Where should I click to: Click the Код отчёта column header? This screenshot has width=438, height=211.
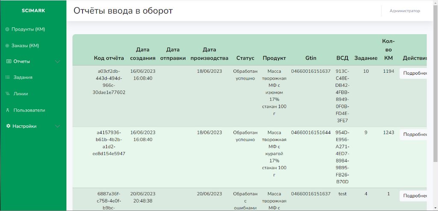click(109, 58)
